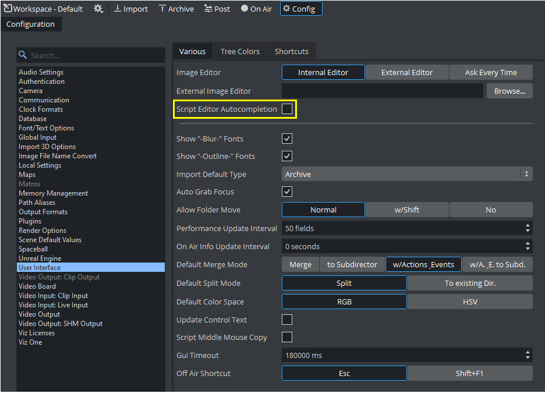Click the search magnifier icon
Viewport: 545px width, 397px height.
(x=23, y=55)
